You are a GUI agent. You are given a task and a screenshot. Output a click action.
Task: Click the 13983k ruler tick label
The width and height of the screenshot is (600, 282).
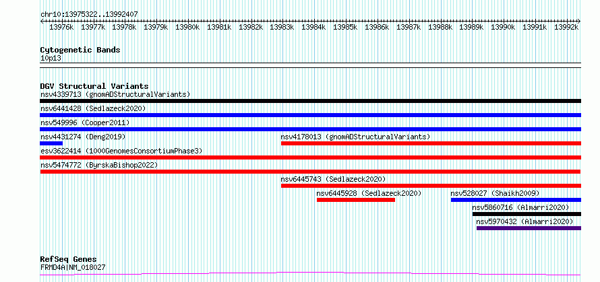(282, 27)
